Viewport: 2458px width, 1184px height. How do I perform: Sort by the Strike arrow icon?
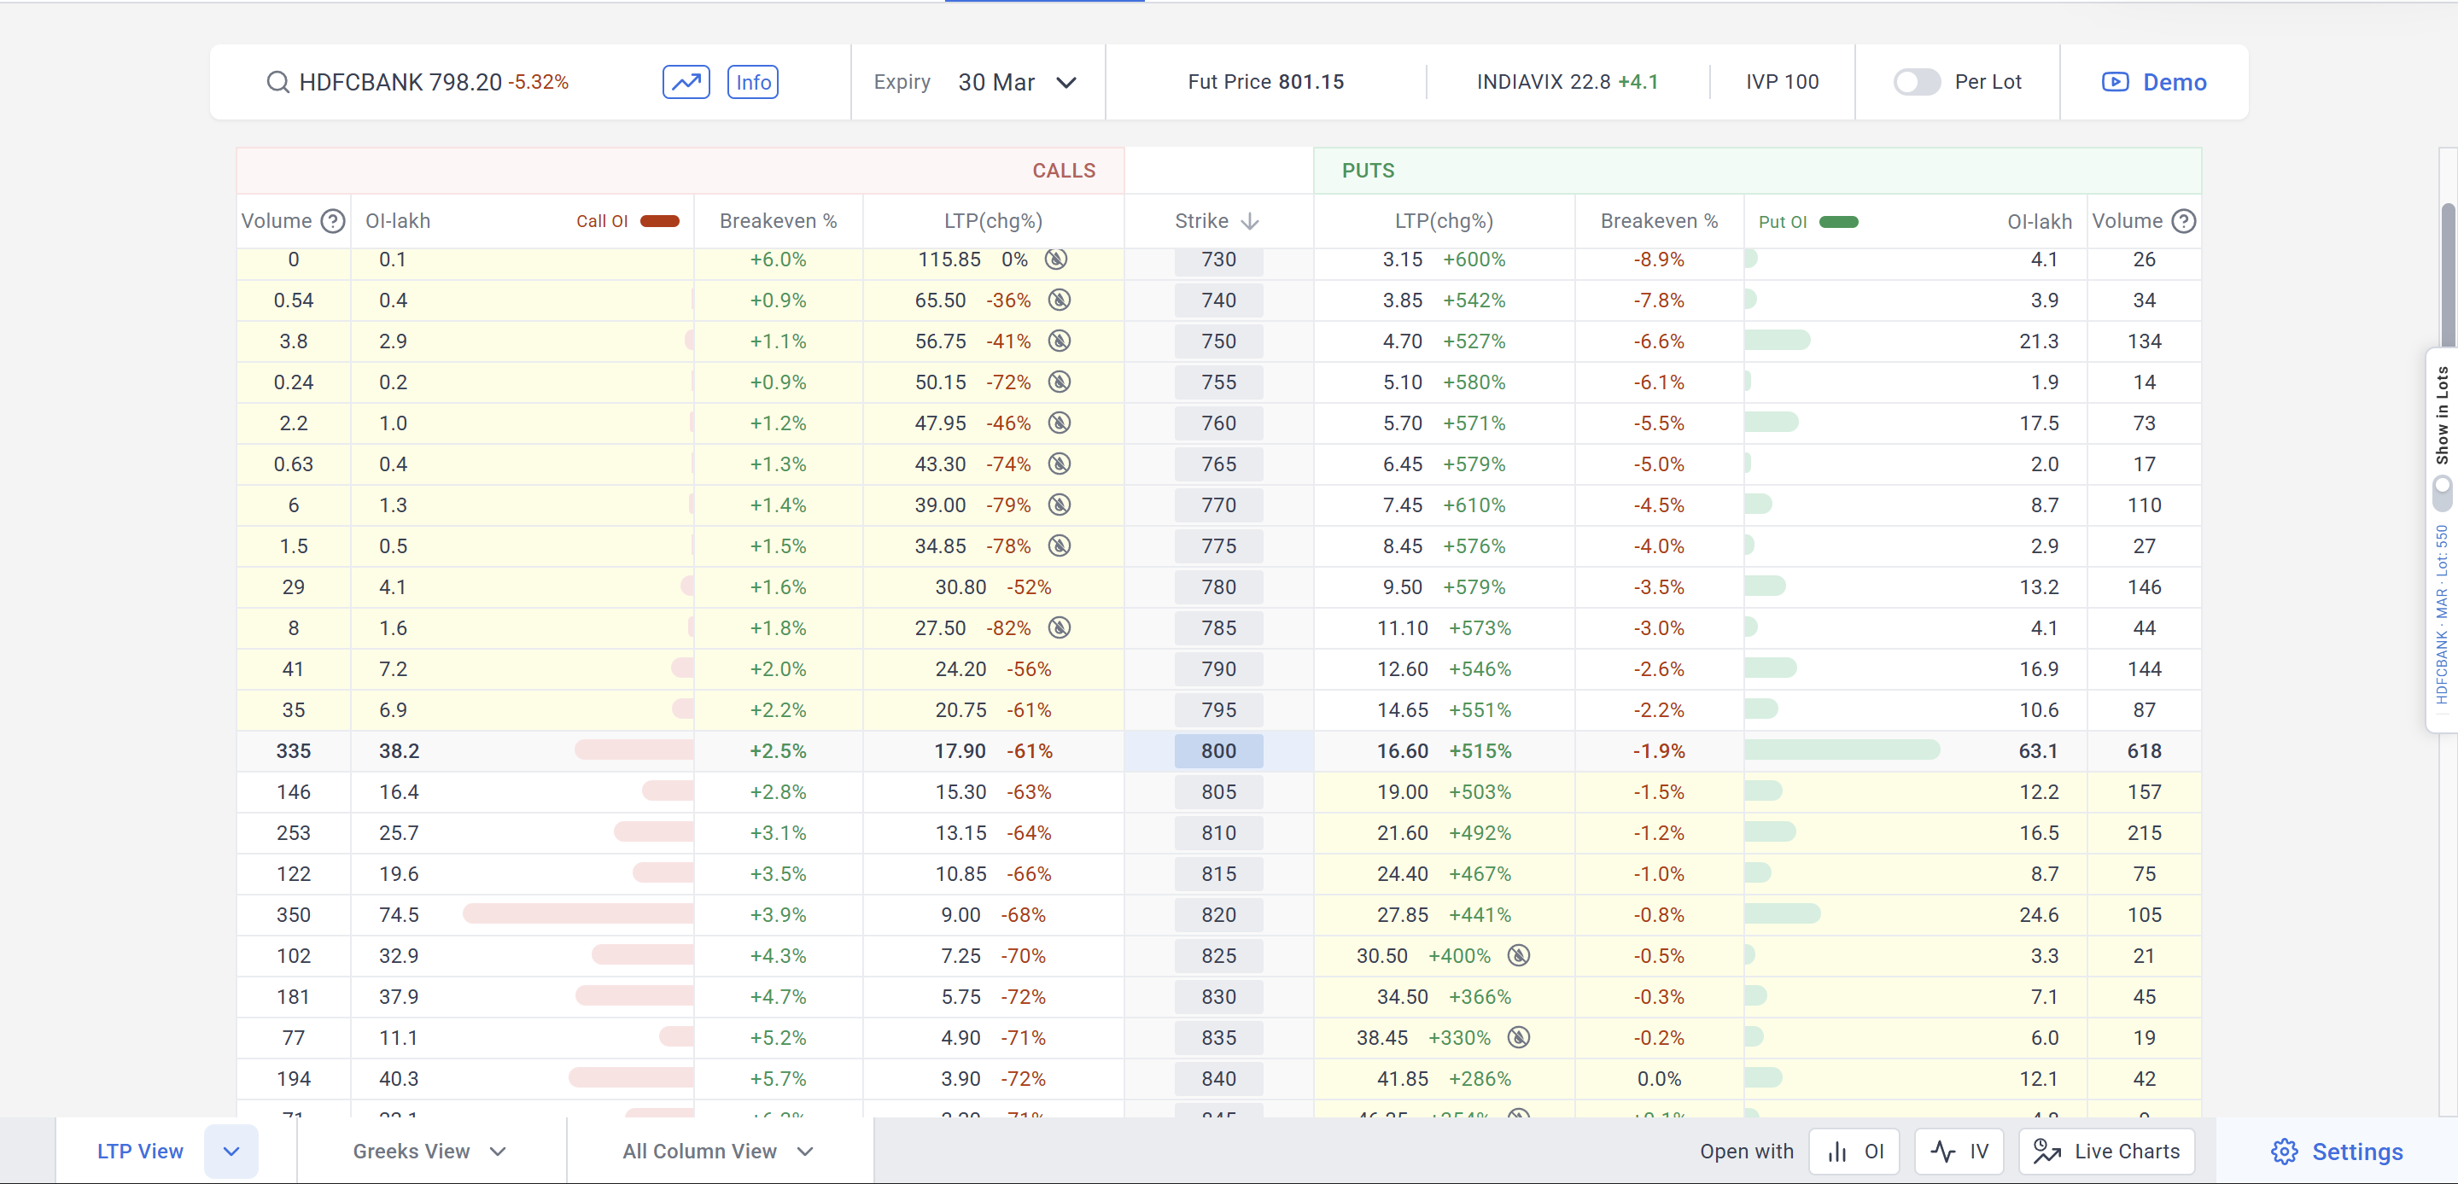[1250, 221]
